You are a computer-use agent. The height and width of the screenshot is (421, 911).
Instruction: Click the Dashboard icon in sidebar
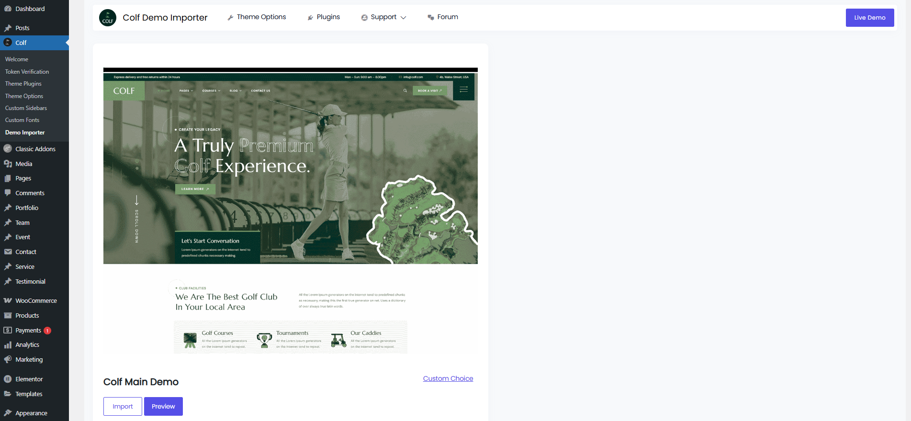pyautogui.click(x=8, y=9)
